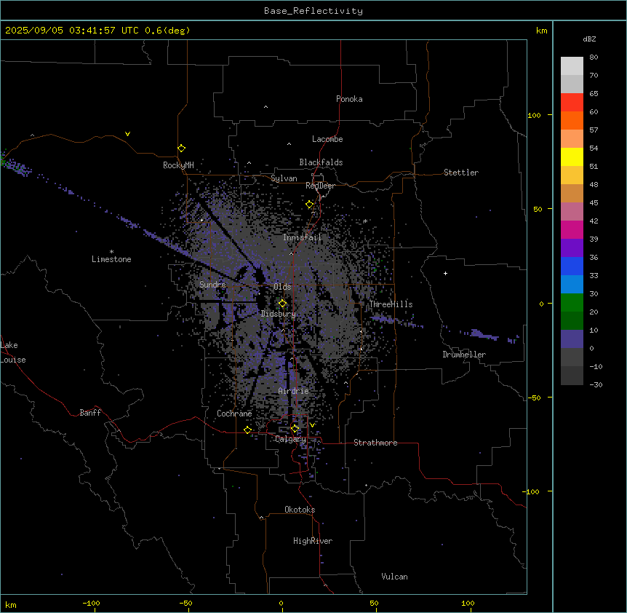627x613 pixels.
Task: Click the yellow diamond marker between Olds and Didsbury
Action: (282, 304)
